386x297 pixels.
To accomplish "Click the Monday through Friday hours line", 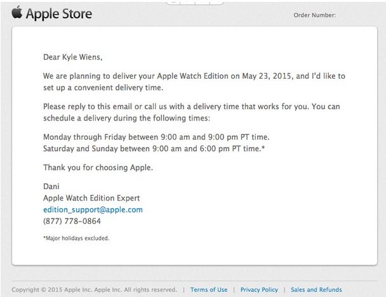I will pos(156,137).
